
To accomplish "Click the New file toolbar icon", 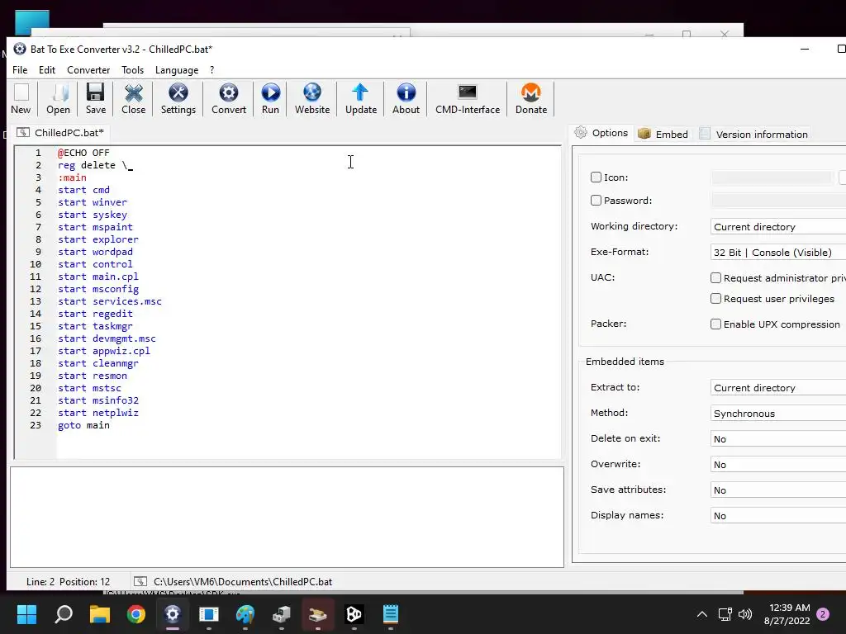I will coord(21,99).
